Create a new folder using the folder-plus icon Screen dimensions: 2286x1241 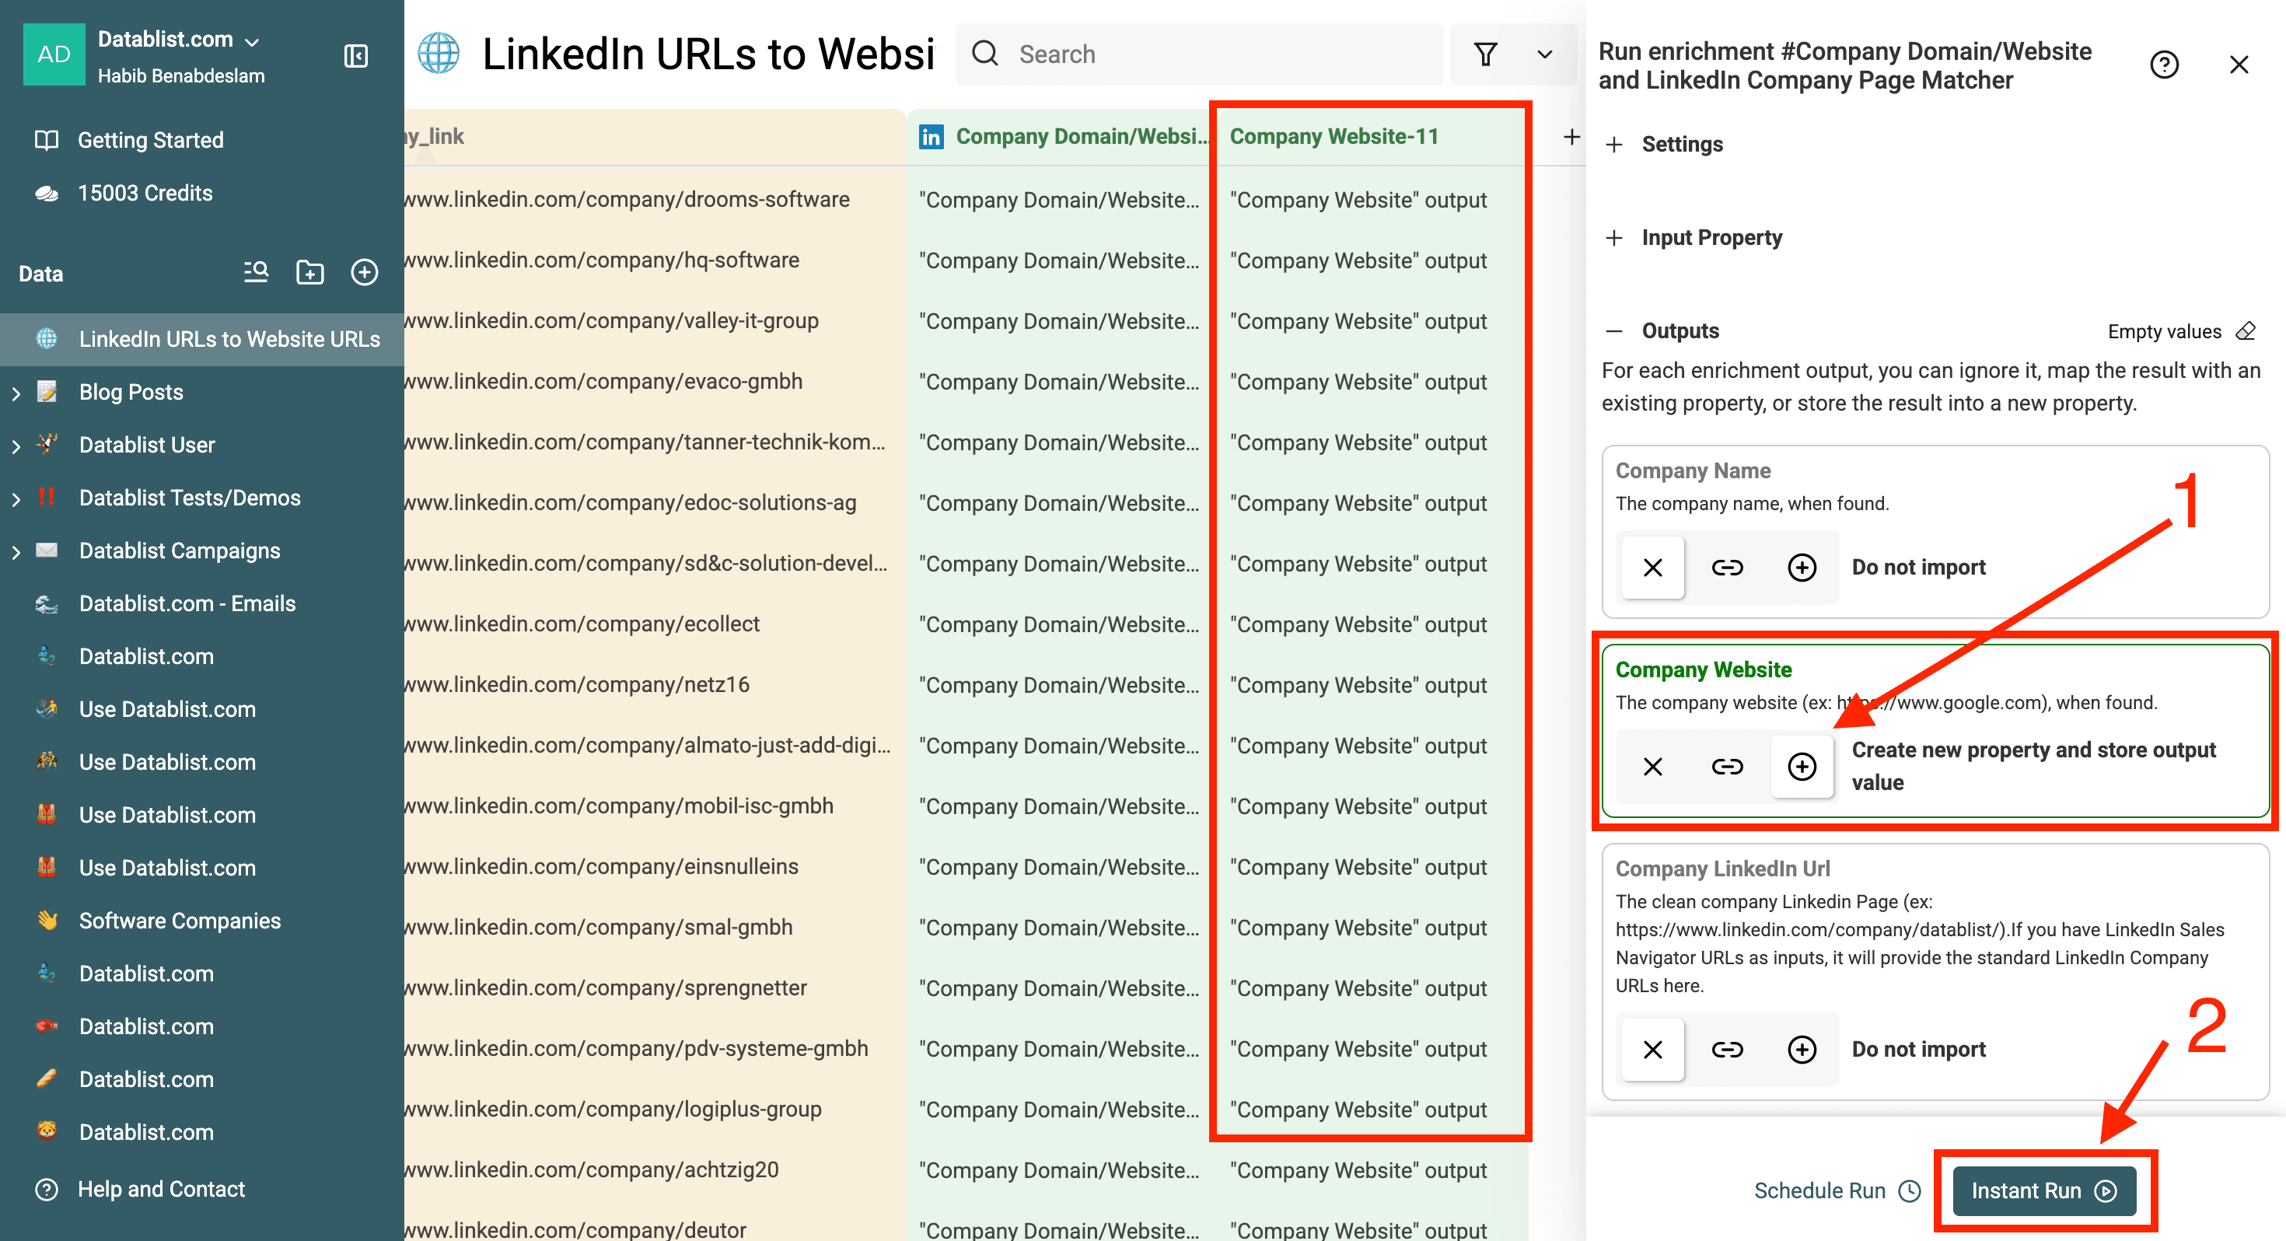pos(309,272)
